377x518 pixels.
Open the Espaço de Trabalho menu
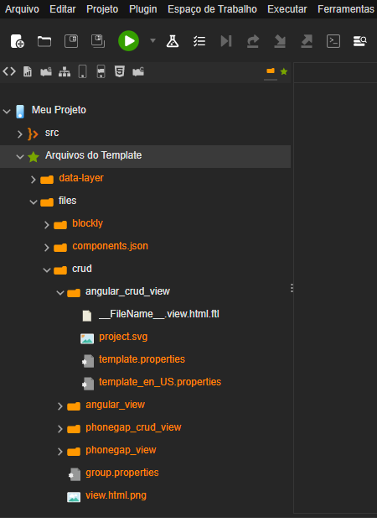pos(212,9)
